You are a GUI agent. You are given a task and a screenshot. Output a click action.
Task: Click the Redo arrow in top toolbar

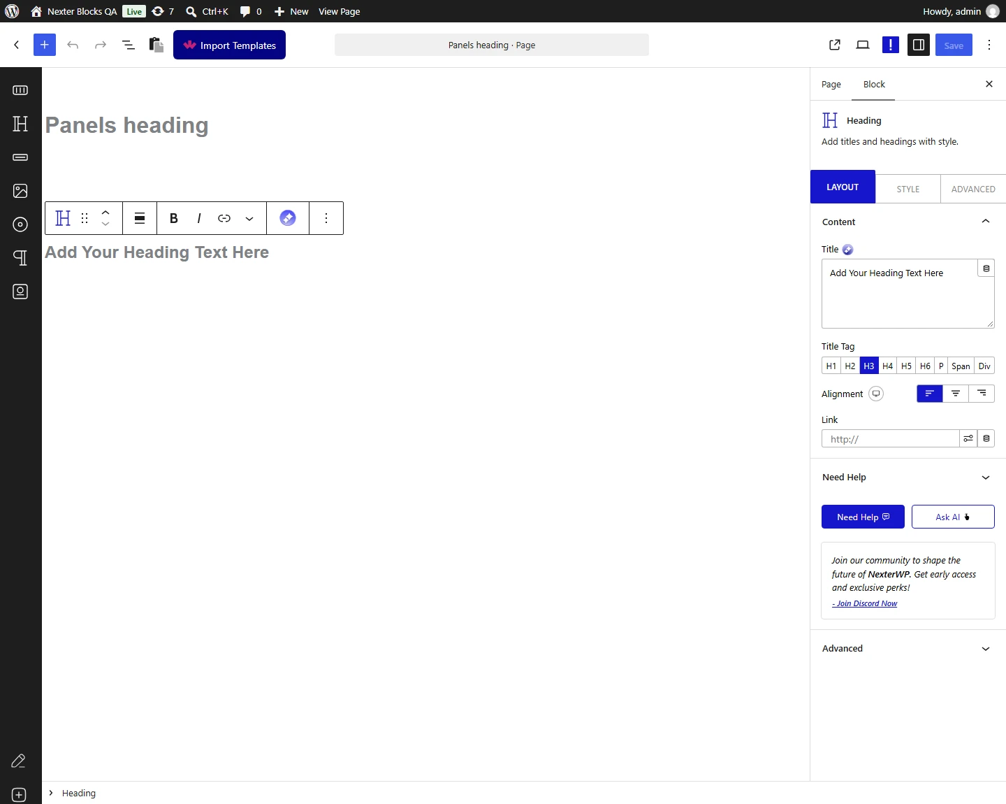(x=101, y=45)
